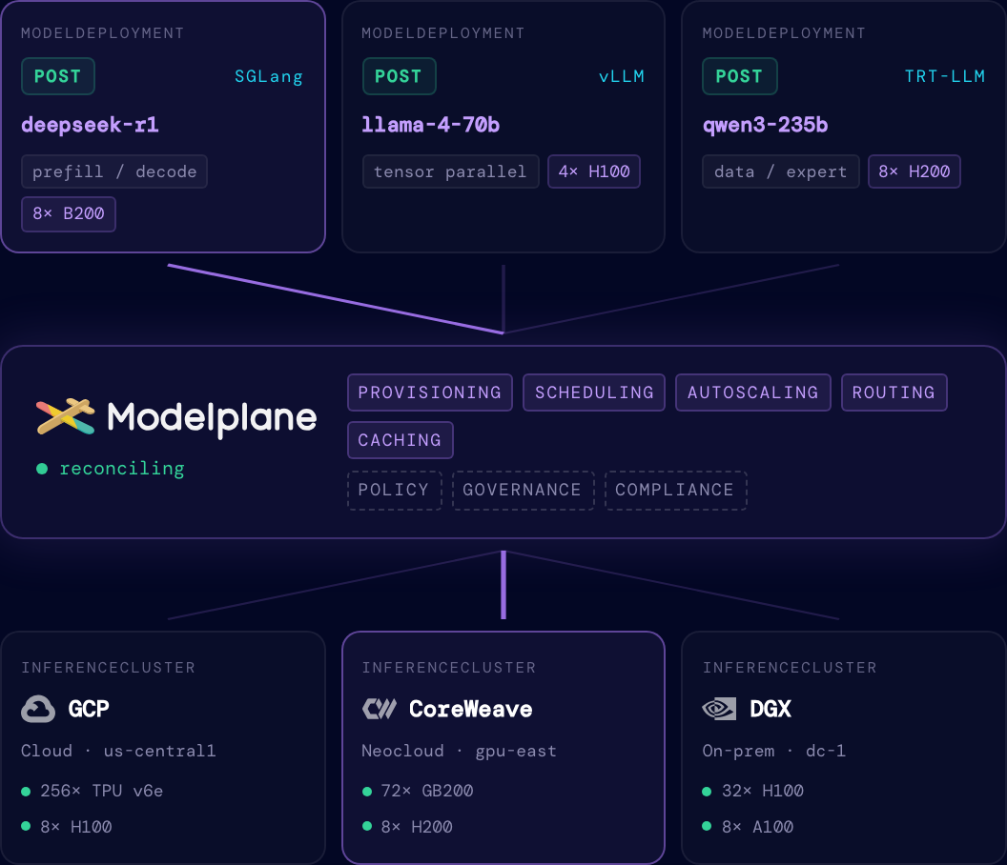The image size is (1007, 865).
Task: Select the ROUTING tag
Action: click(x=894, y=392)
